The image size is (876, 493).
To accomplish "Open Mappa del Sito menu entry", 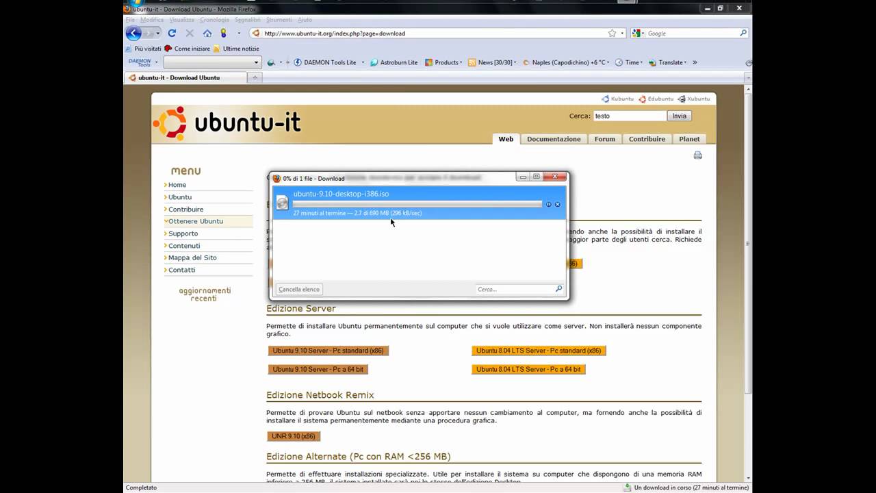I will (x=192, y=257).
